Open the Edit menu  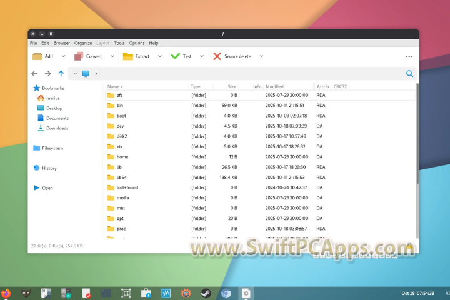(x=45, y=43)
